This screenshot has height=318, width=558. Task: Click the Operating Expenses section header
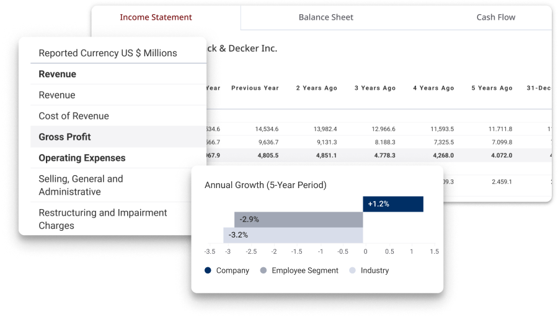[x=82, y=158]
